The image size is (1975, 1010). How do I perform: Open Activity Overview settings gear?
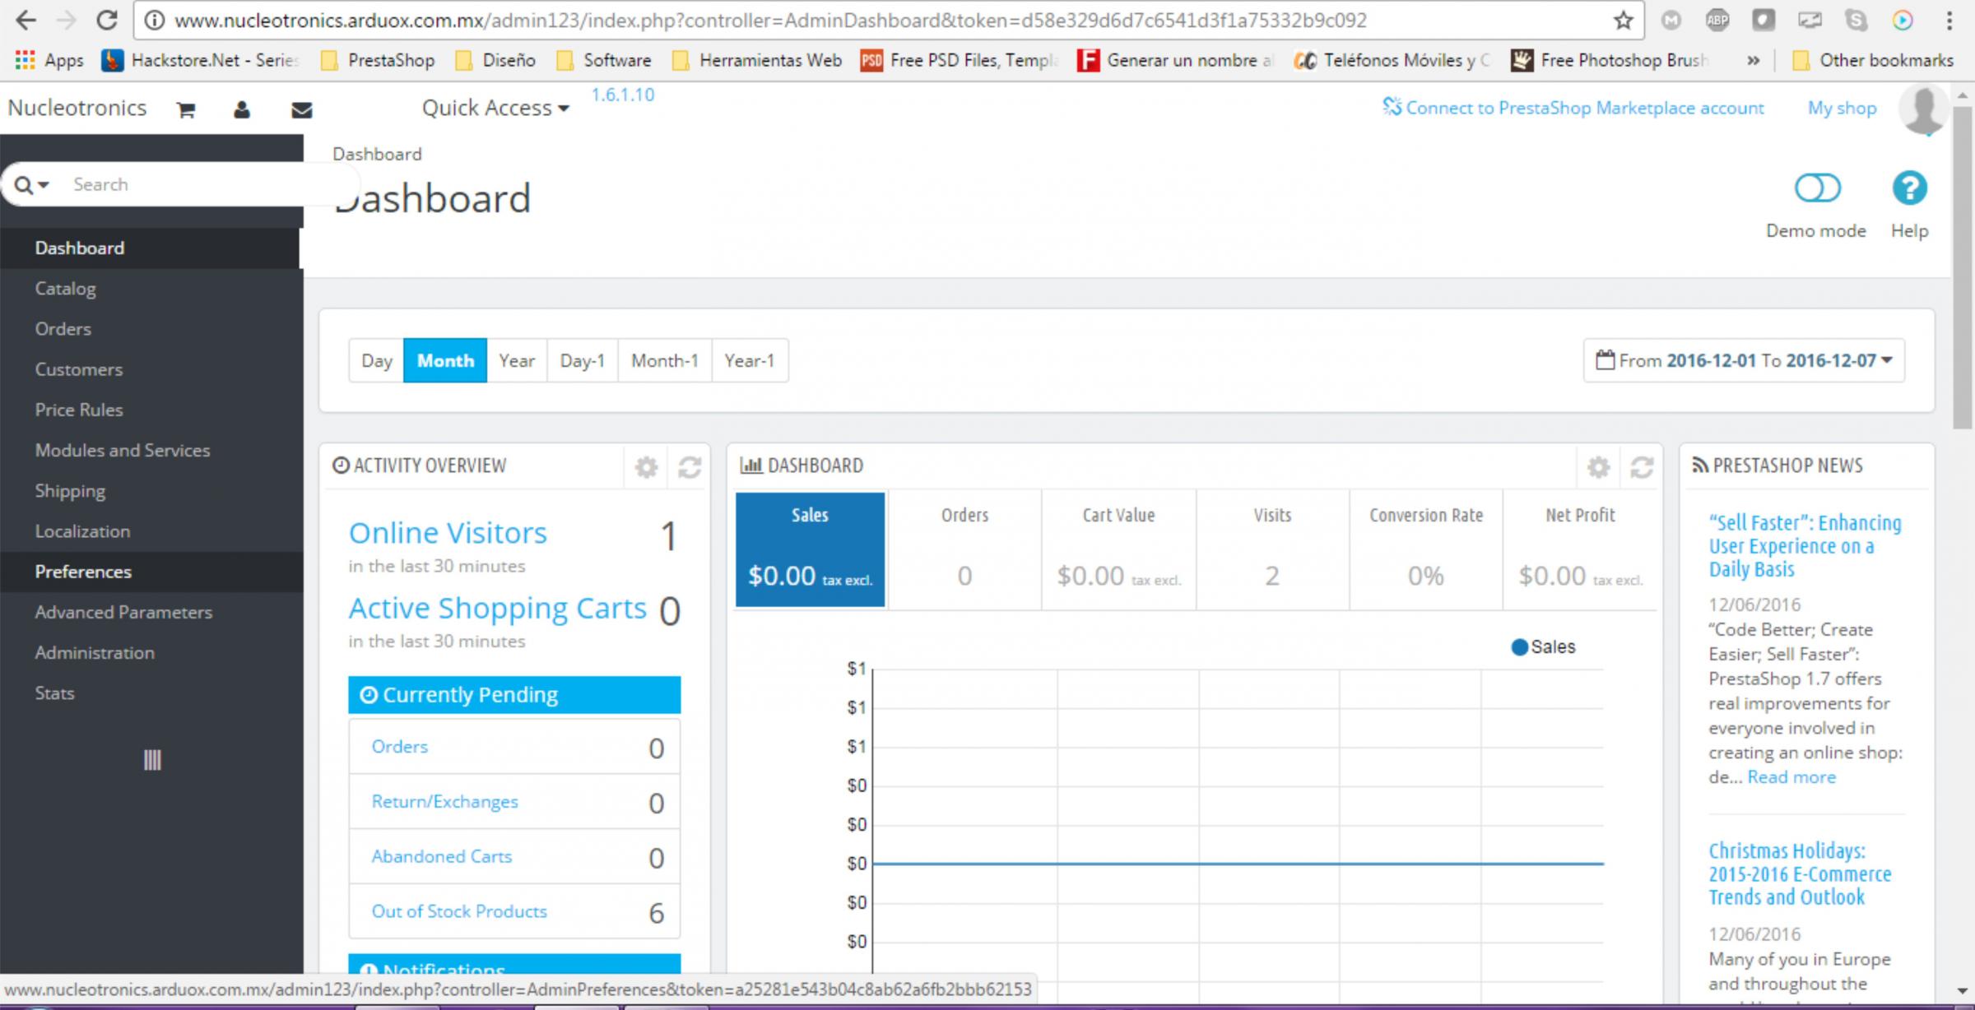[x=646, y=467]
